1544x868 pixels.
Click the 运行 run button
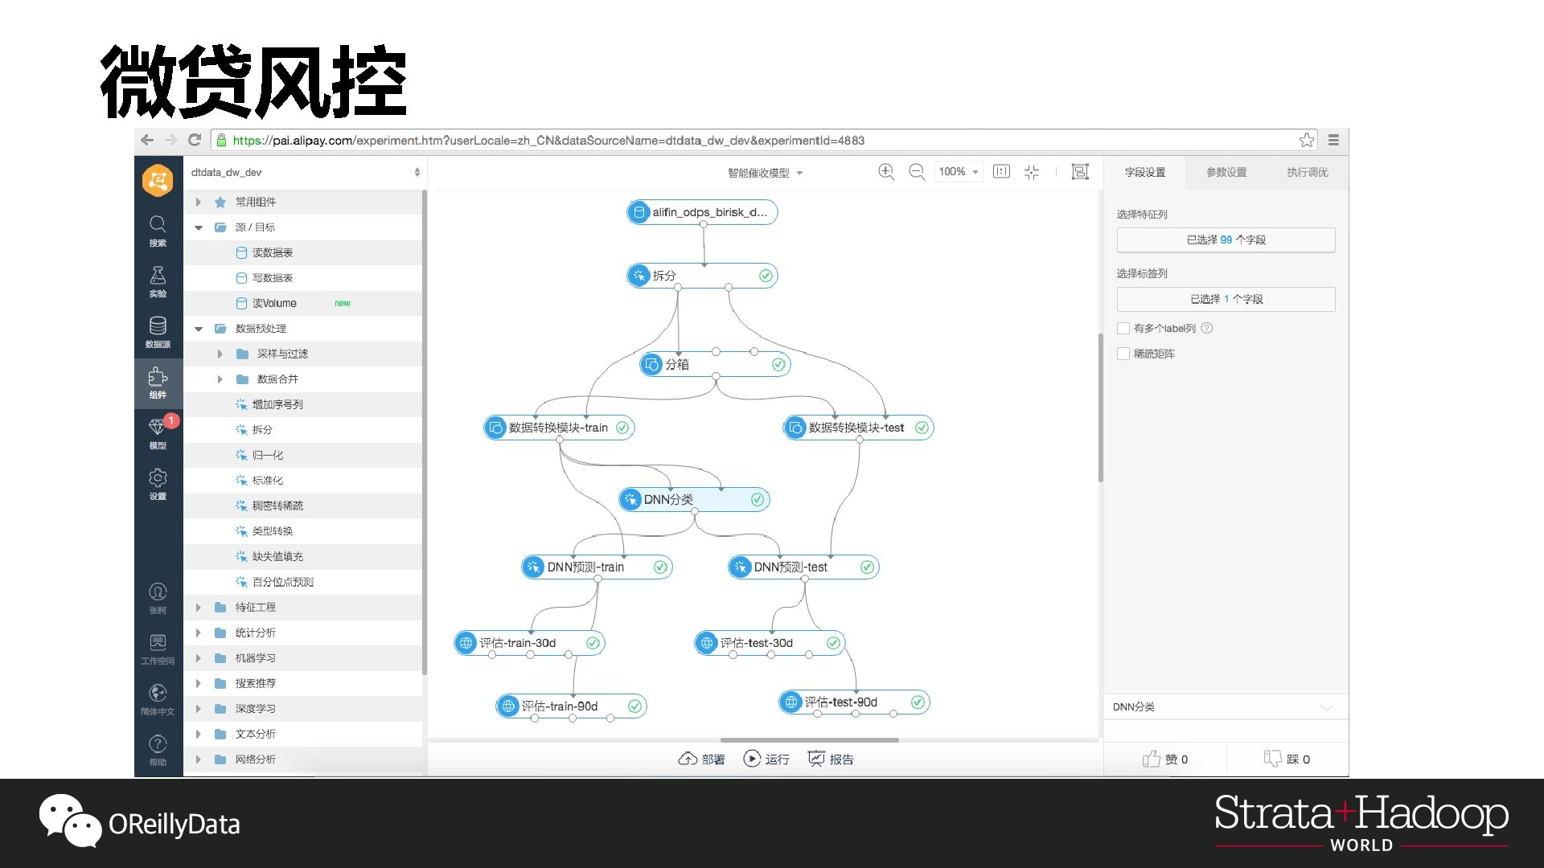(766, 759)
